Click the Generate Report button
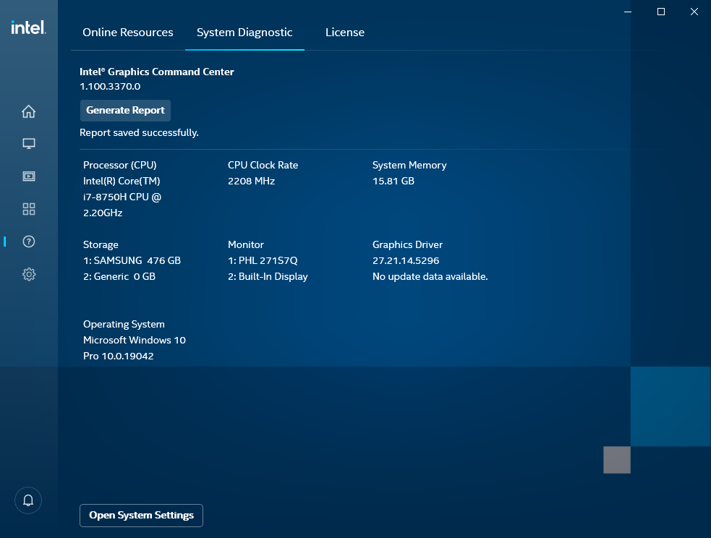The width and height of the screenshot is (711, 538). [x=125, y=110]
